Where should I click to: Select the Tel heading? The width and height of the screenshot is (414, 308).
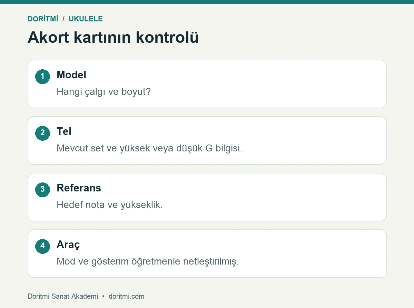(64, 131)
